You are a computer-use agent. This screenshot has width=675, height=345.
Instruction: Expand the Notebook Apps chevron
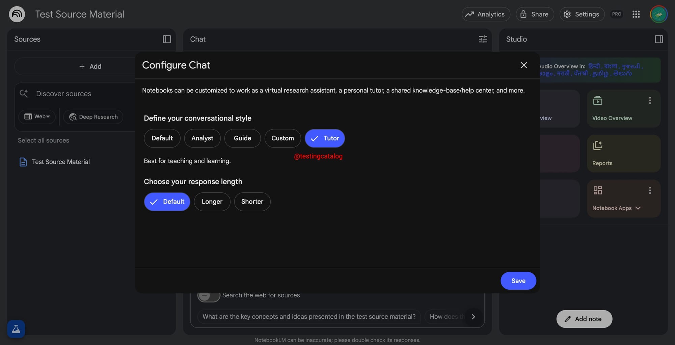click(638, 208)
